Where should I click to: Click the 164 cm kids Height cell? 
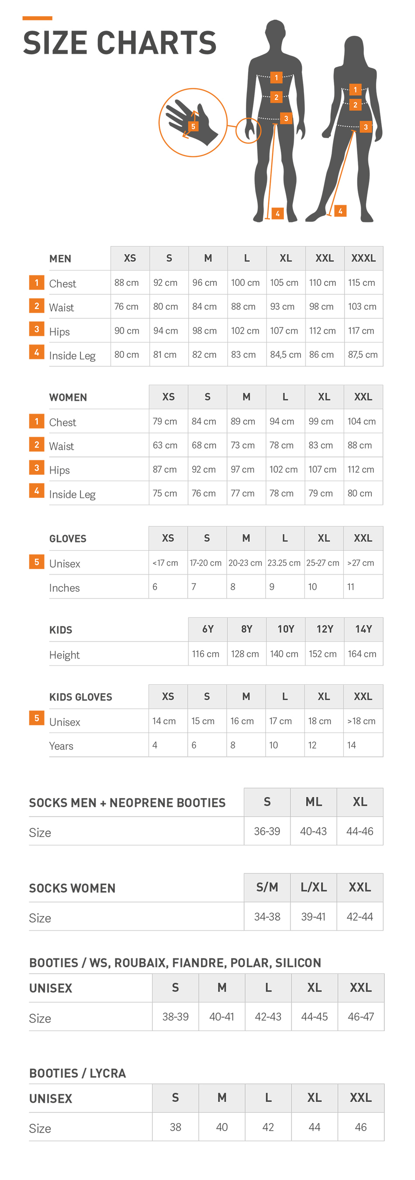(362, 654)
